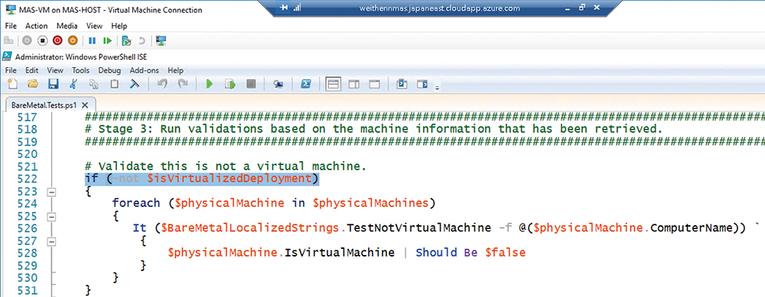Open the Debug menu in PowerShell ISE
This screenshot has width=765, height=297.
pos(109,70)
